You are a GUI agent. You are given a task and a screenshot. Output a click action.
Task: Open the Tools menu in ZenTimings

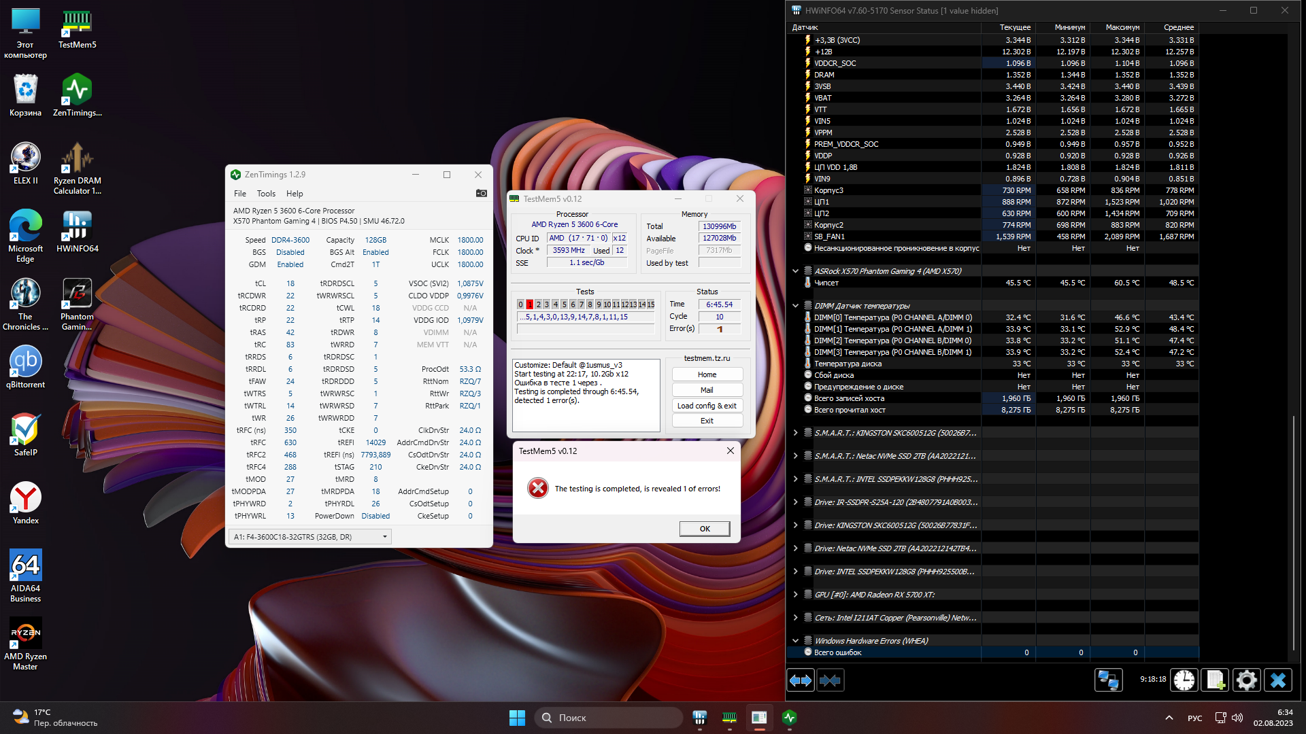click(x=266, y=194)
